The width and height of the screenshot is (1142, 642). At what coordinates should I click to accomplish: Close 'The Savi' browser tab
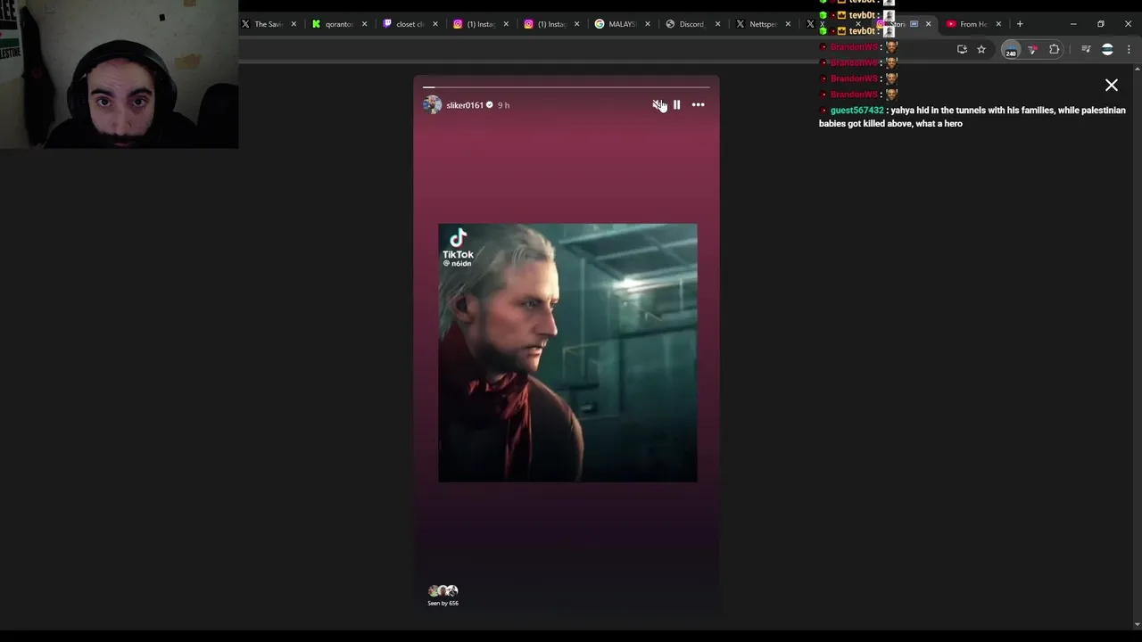point(294,24)
